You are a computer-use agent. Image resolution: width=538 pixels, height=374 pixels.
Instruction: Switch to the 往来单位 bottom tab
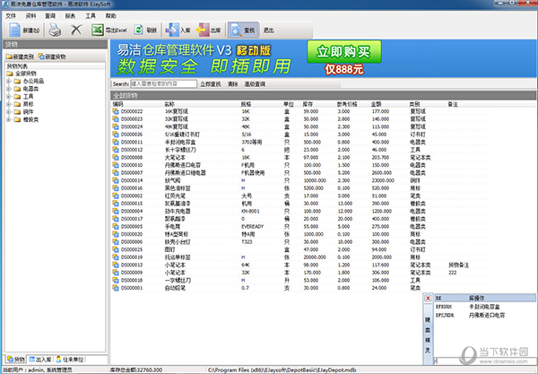tap(70, 360)
